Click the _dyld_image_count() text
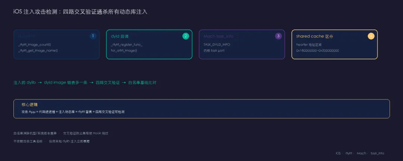This screenshot has width=403, height=161. pyautogui.click(x=34, y=45)
